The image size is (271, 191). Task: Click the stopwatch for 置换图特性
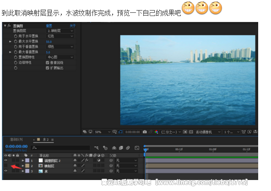click(x=16, y=57)
